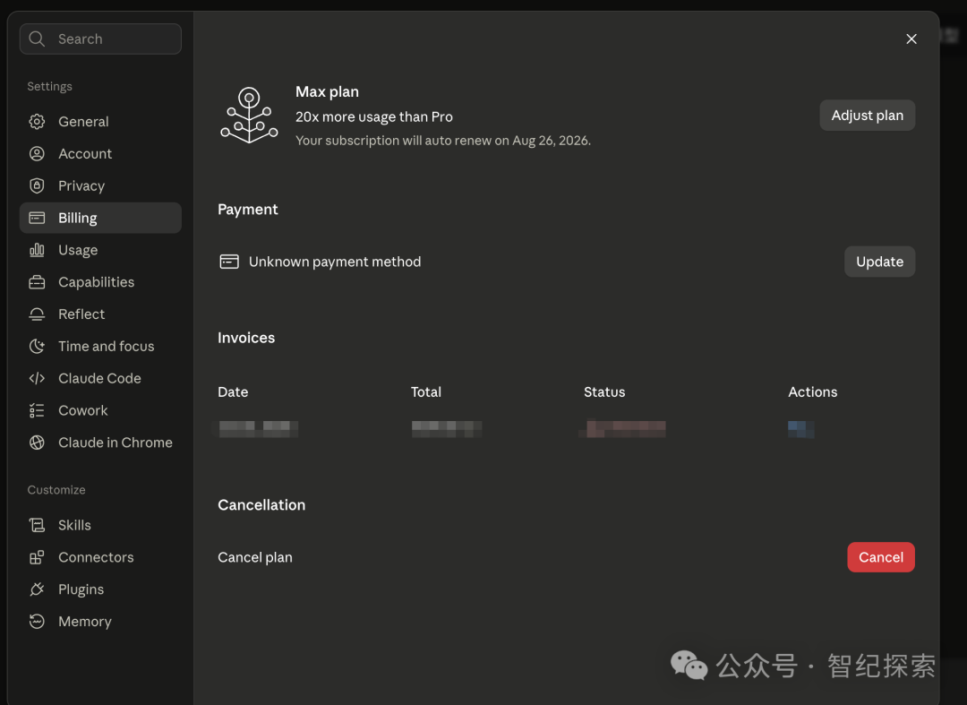This screenshot has width=967, height=705.
Task: Close the settings dialog
Action: coord(911,39)
